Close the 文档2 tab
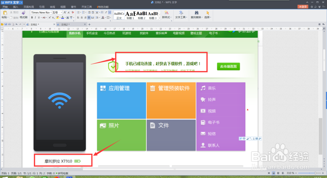Viewport: 327px width, 178px height. 85,24
